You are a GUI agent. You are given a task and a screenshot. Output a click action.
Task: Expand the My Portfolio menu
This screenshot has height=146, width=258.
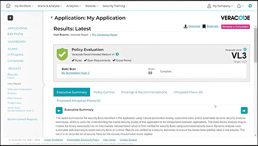pyautogui.click(x=24, y=6)
